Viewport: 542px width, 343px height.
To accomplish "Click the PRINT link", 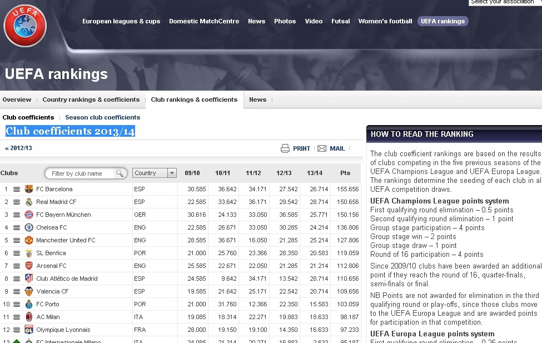I will (x=301, y=148).
